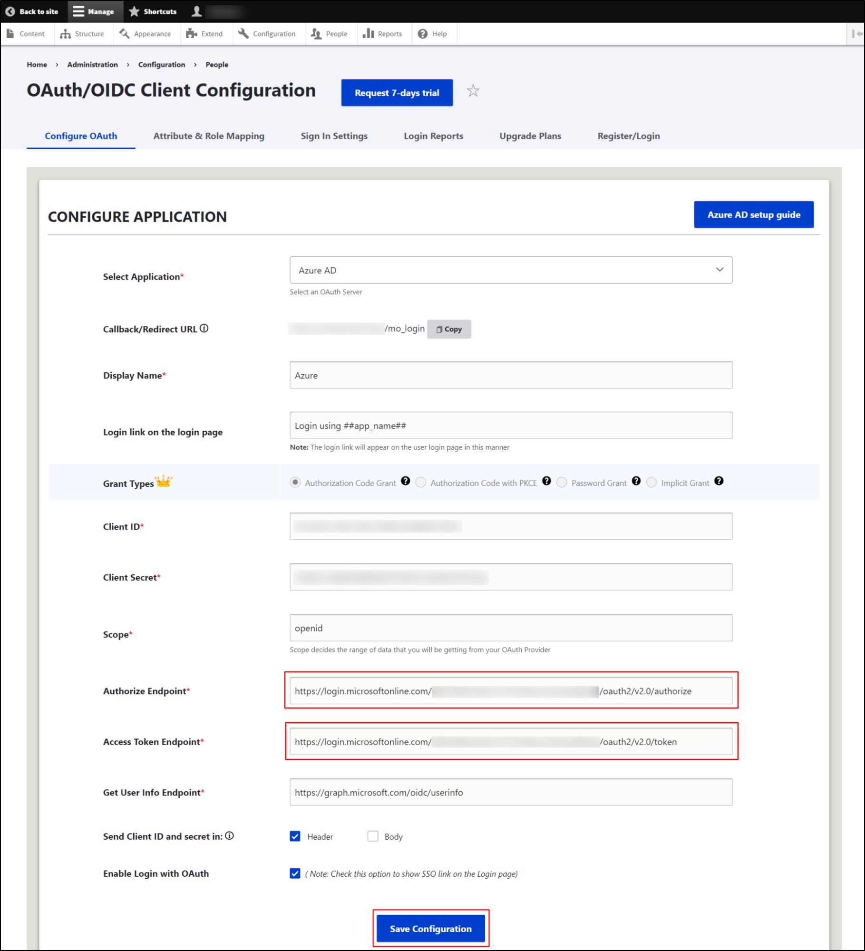Click the star bookmark icon beside trial button

pos(474,91)
